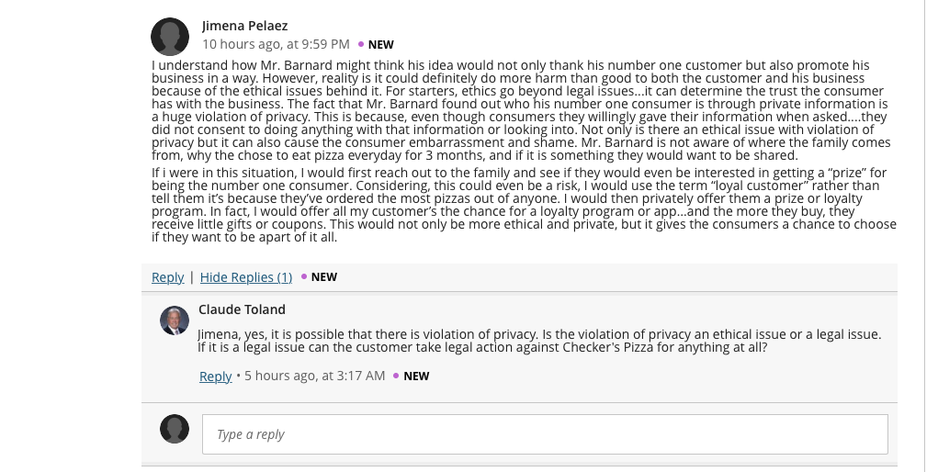Select the blank avatar beside the reply box
Image resolution: width=938 pixels, height=472 pixels.
pyautogui.click(x=175, y=429)
